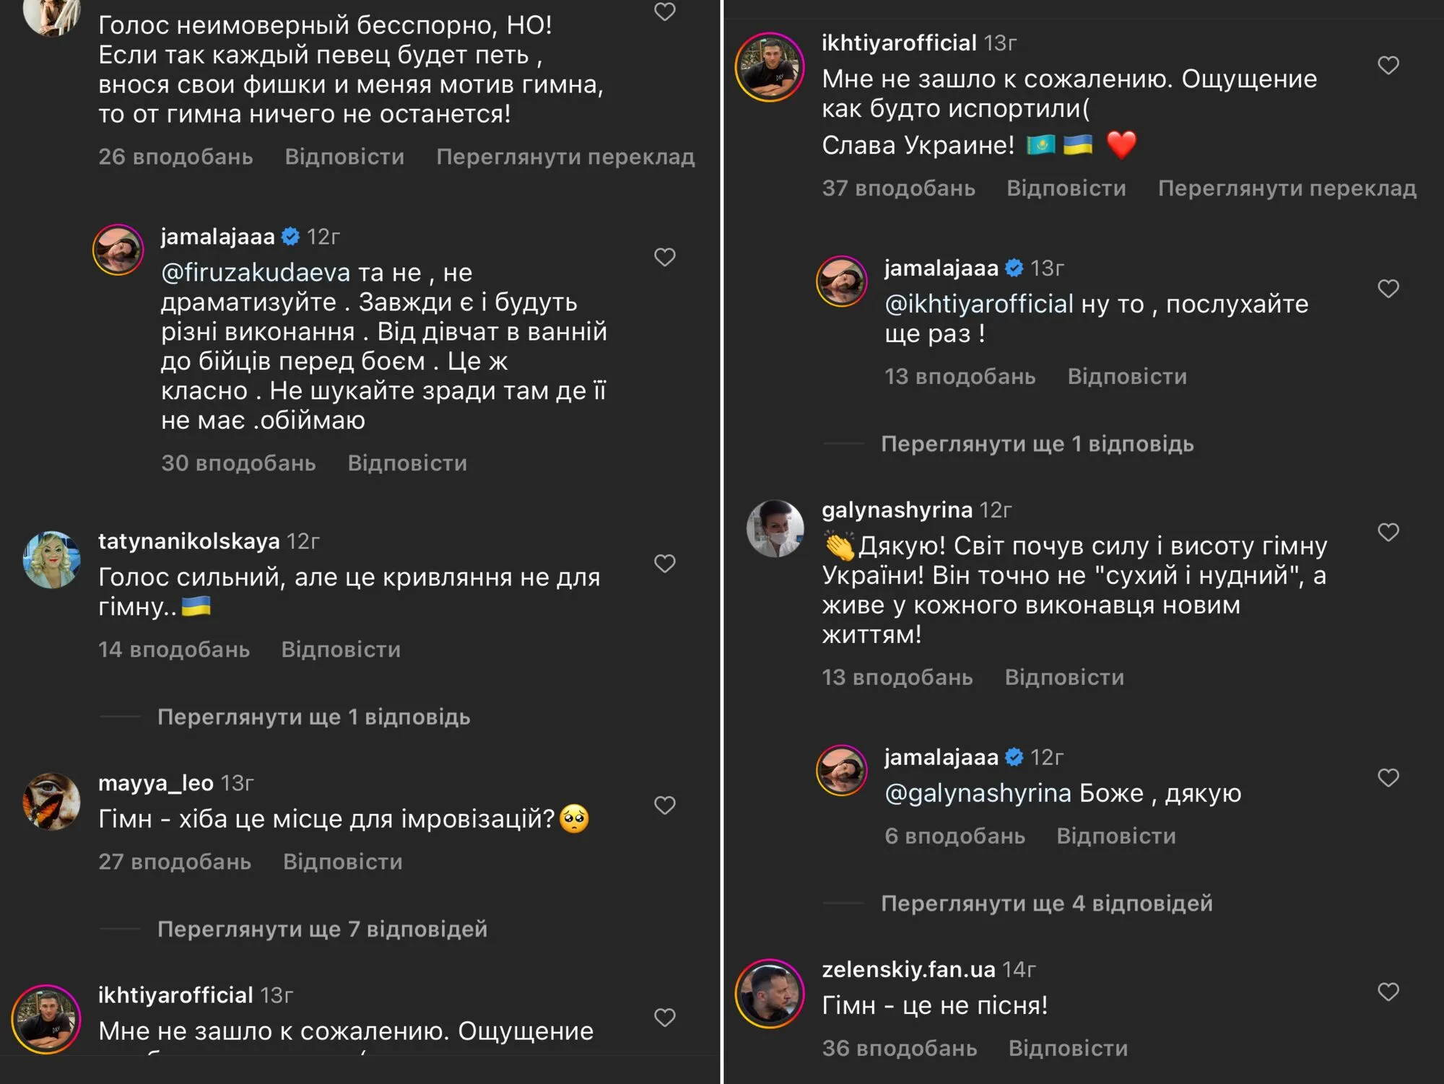The image size is (1444, 1084).
Task: Expand 1 more reply under ikhtiyarofficial thread
Action: (x=1037, y=444)
